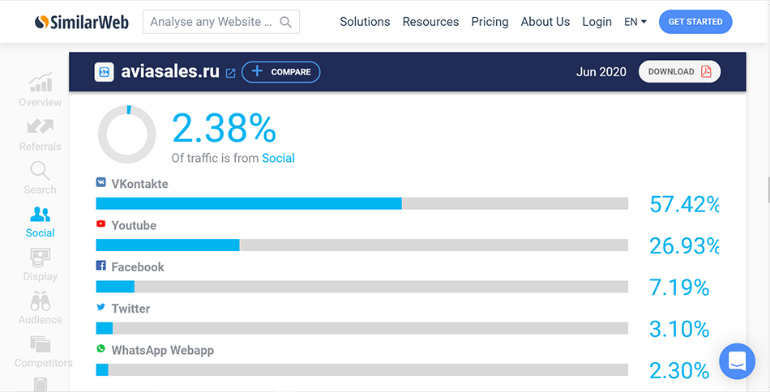This screenshot has height=392, width=770.
Task: Click the Login link
Action: pos(597,22)
